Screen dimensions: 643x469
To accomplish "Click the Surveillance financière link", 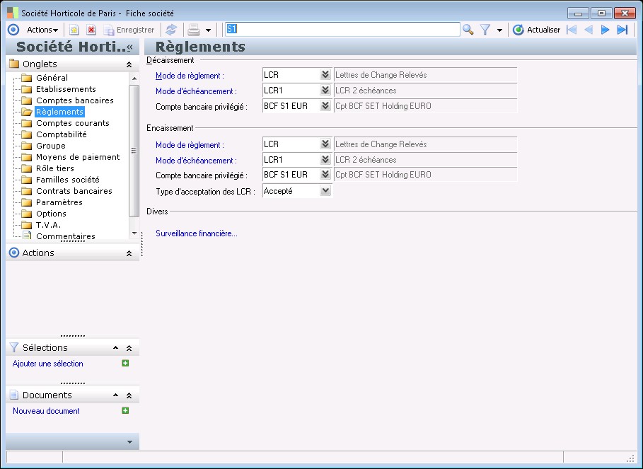I will pos(197,233).
